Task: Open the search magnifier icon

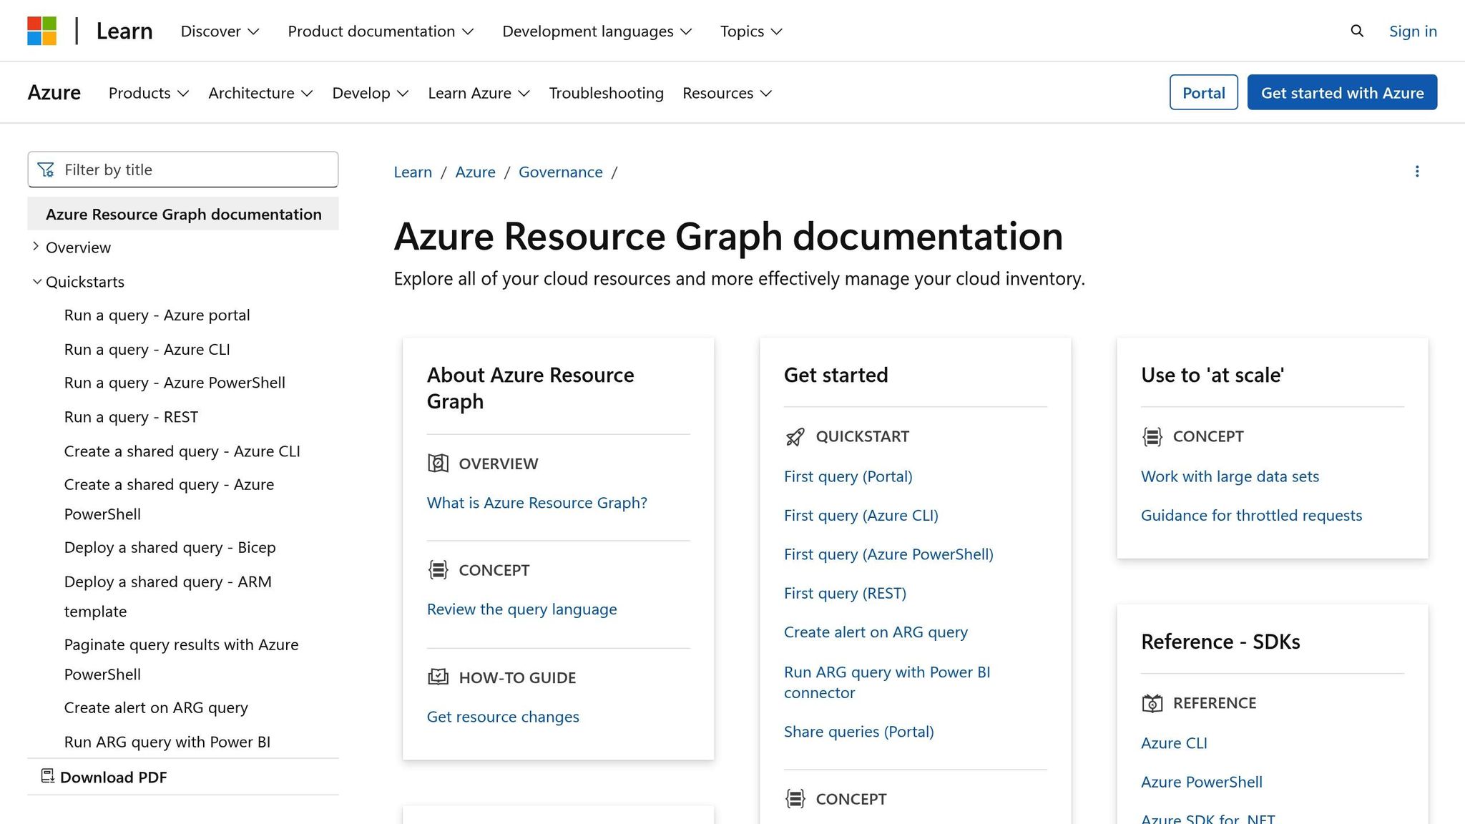Action: tap(1357, 31)
